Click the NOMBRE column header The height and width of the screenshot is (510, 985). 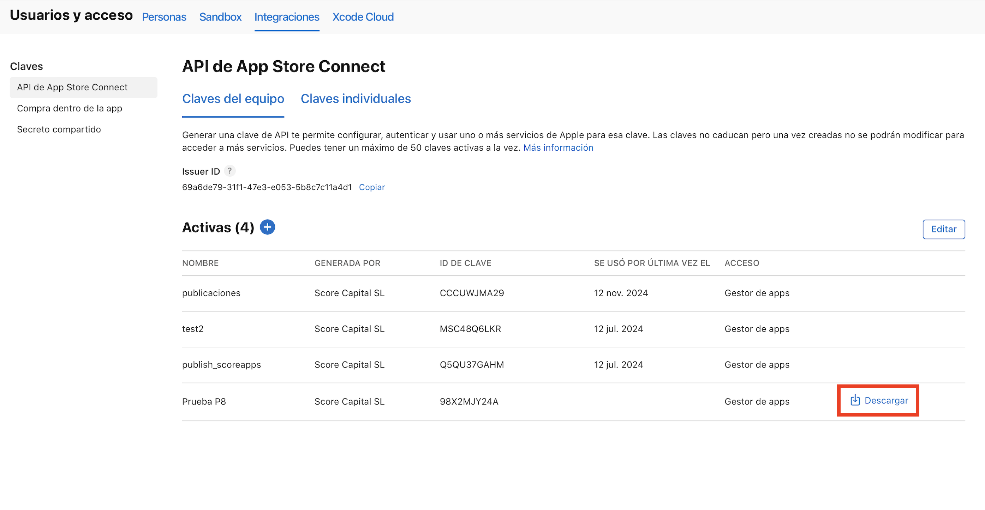pos(201,263)
